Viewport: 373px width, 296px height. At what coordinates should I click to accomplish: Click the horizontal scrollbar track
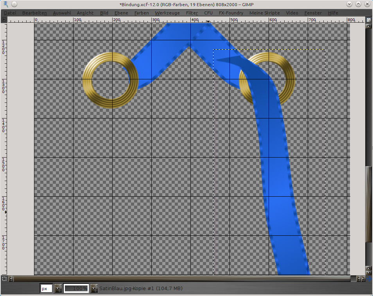[180, 279]
